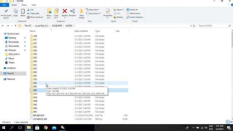Click Paste shortcut in the ribbon

point(35,17)
